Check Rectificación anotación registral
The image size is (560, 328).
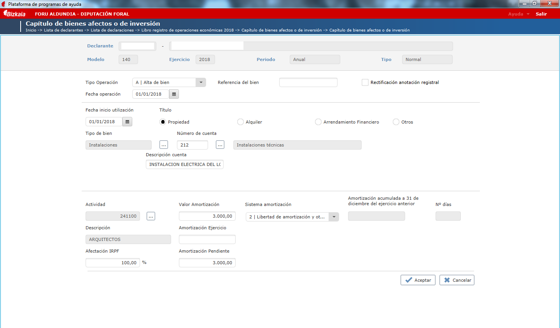[x=365, y=82]
